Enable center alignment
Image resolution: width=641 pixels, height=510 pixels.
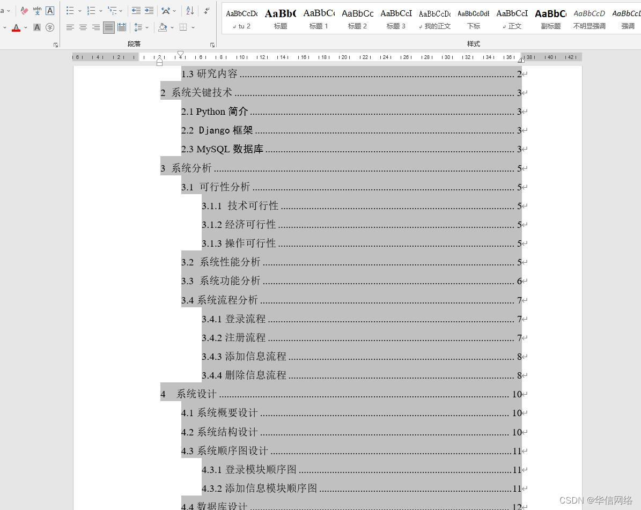84,27
